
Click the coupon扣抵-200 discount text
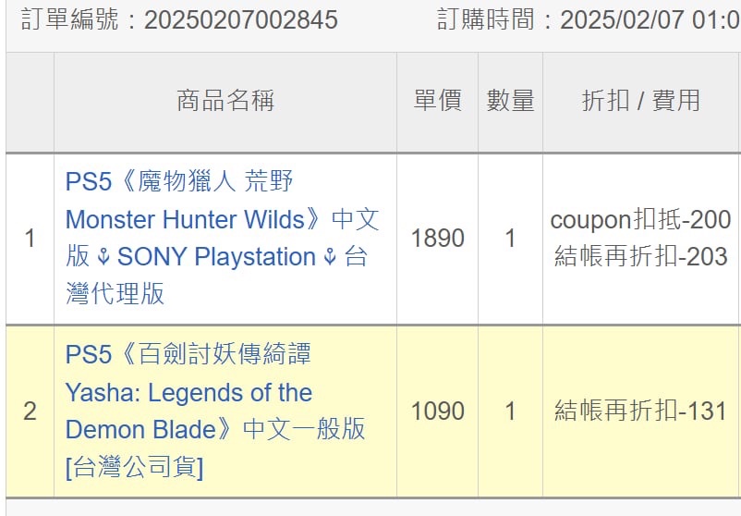[x=641, y=220]
